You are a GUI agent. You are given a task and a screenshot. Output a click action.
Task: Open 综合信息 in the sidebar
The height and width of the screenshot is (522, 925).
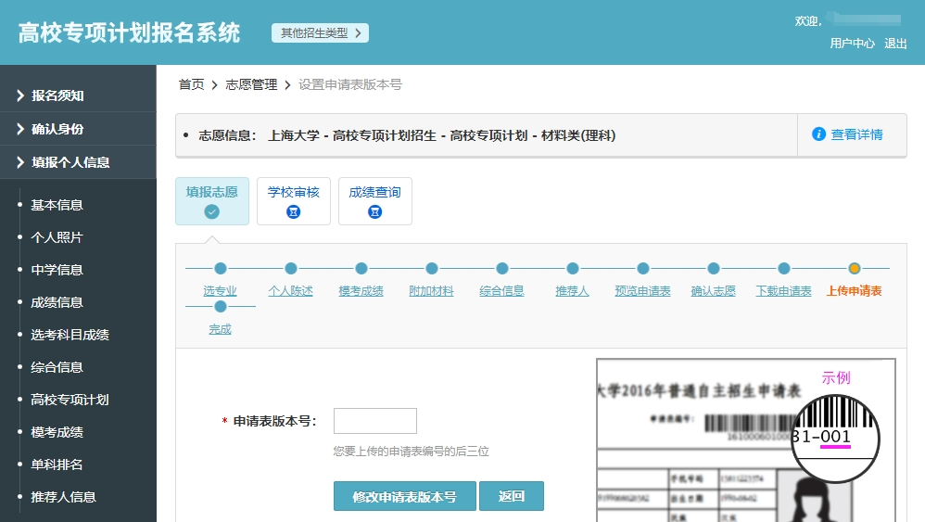(x=57, y=367)
